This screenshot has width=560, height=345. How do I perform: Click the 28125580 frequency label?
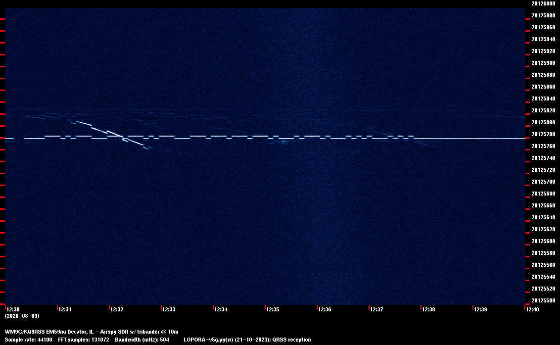click(543, 253)
